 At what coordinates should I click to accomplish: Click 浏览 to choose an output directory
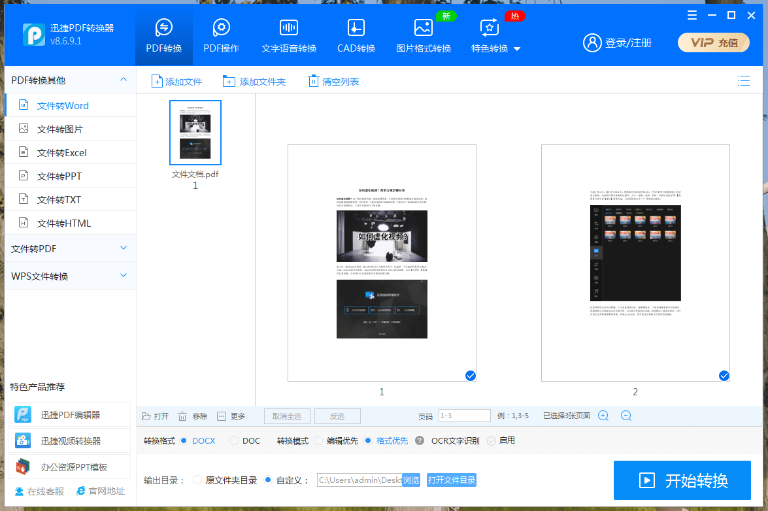[x=411, y=479]
